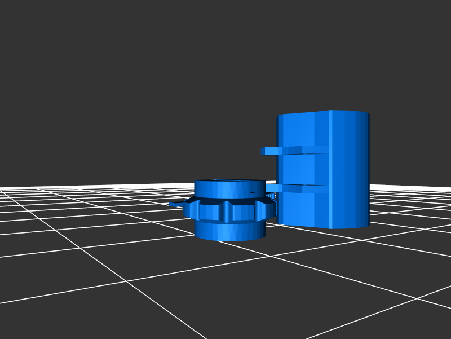Click grid floor right of the tall housing
451x339 pixels.
(406, 214)
